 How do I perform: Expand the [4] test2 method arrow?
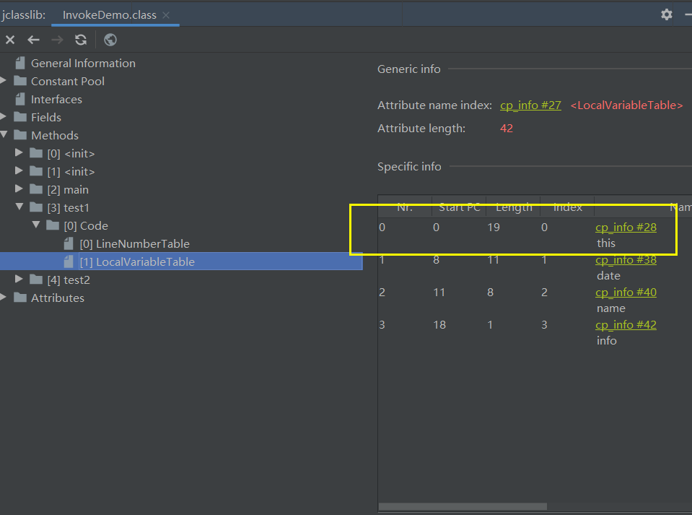pyautogui.click(x=19, y=279)
